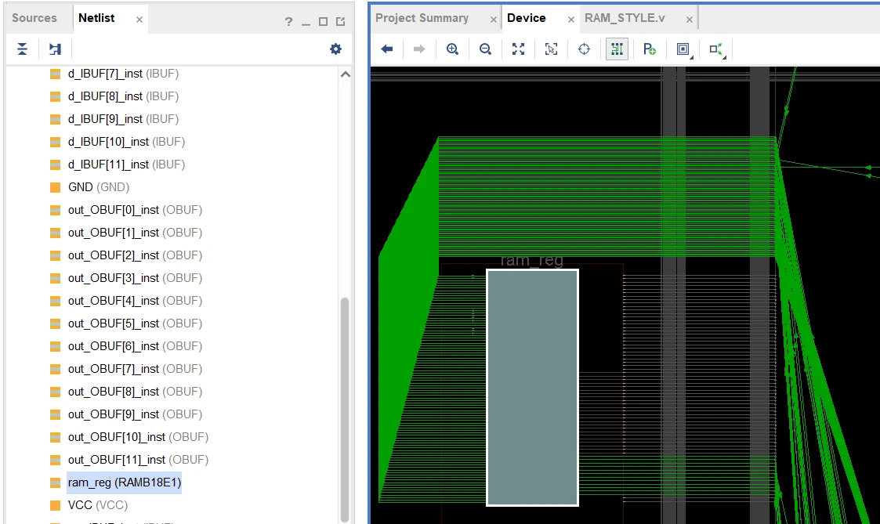Screen dimensions: 880x524
Task: Open the Project Summary tab
Action: [422, 18]
